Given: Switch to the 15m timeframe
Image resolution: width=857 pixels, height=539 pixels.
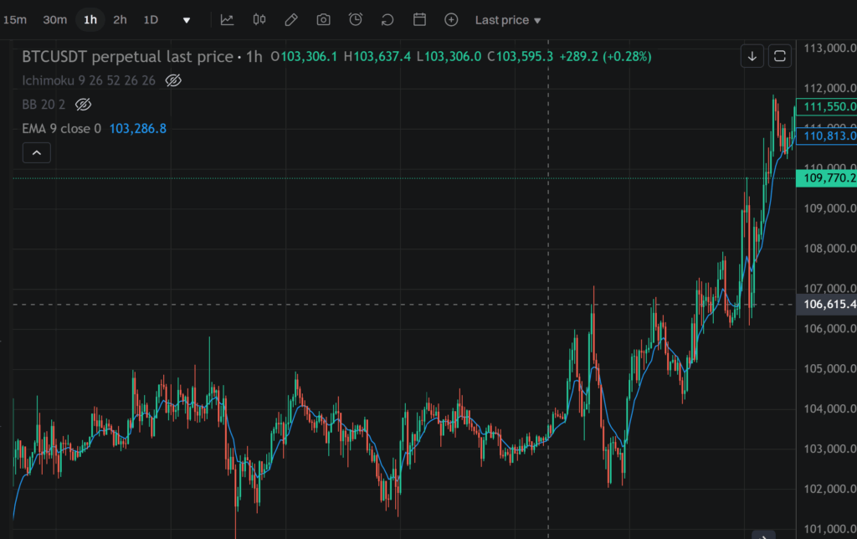Looking at the screenshot, I should pos(14,19).
